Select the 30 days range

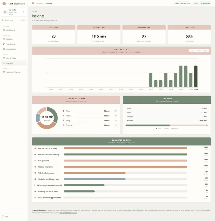[199, 51]
